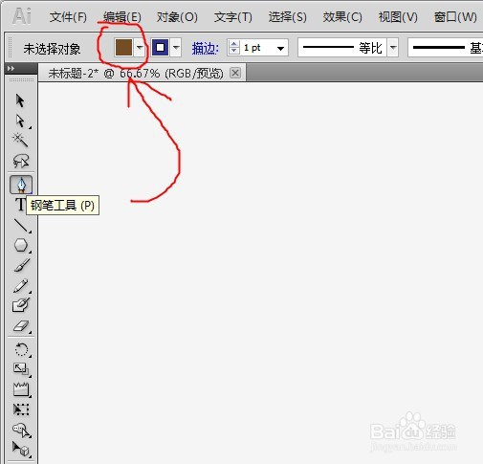This screenshot has width=483, height=464.
Task: Click the Illustrator Ai logo
Action: click(x=22, y=15)
